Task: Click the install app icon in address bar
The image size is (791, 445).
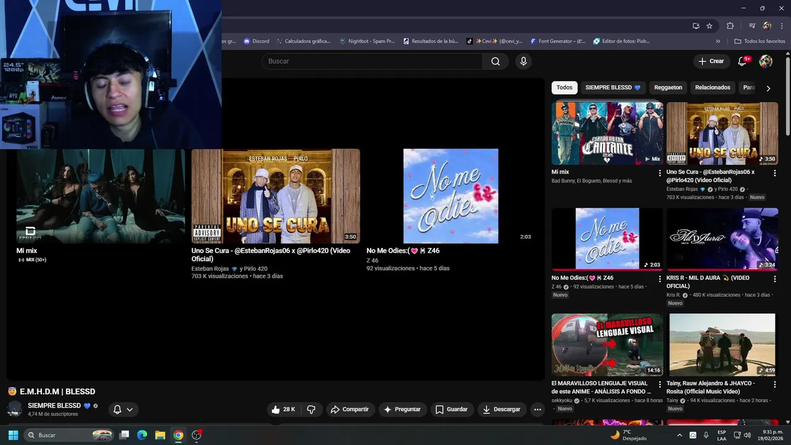Action: [696, 26]
